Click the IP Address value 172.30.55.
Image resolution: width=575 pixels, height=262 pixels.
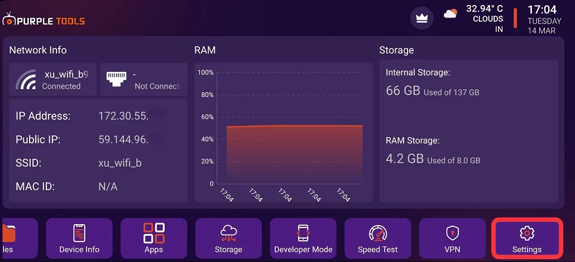123,116
